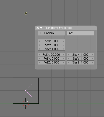
Task: Click the Transform Properties panel title
Action: (x=58, y=28)
